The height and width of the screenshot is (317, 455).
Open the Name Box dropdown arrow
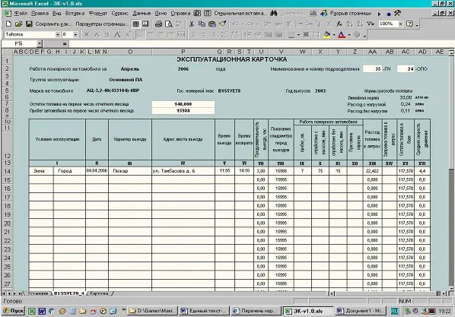[40, 44]
